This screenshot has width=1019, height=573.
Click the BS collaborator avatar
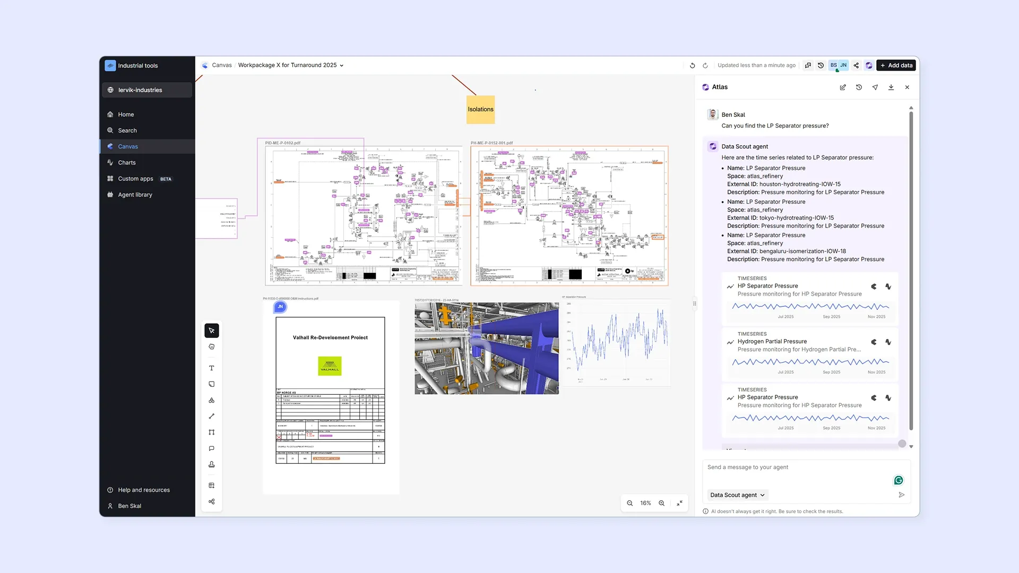pyautogui.click(x=834, y=65)
